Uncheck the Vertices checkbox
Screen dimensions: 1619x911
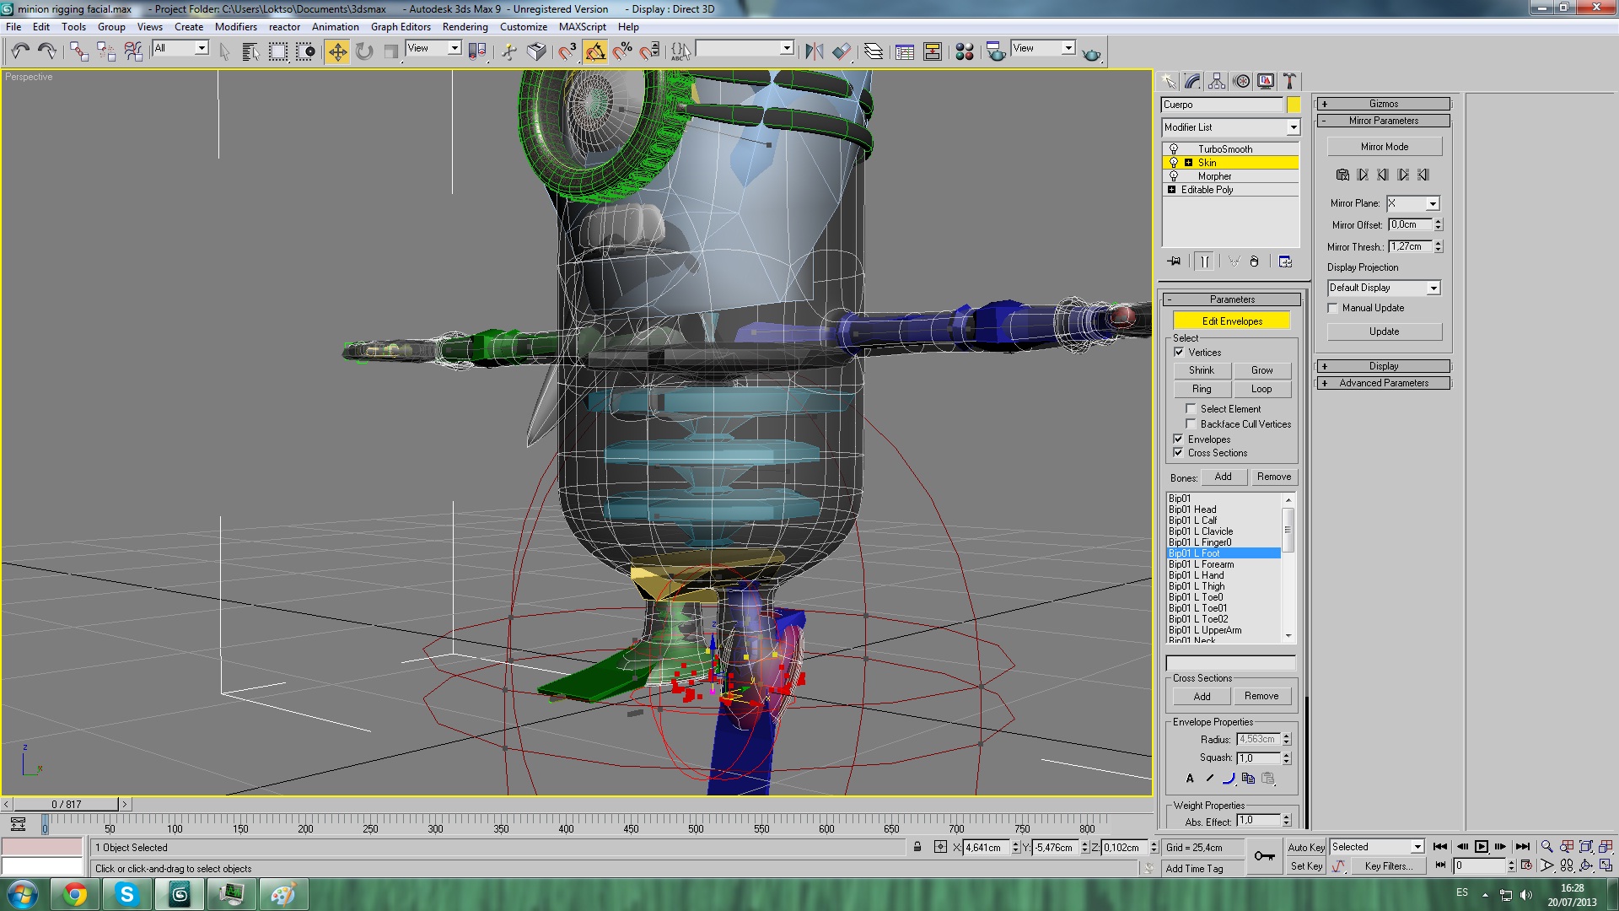coord(1179,353)
